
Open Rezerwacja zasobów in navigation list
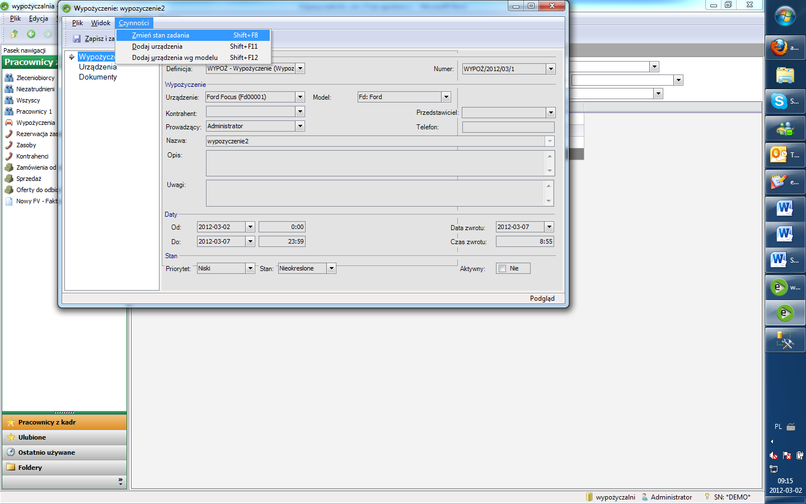37,134
